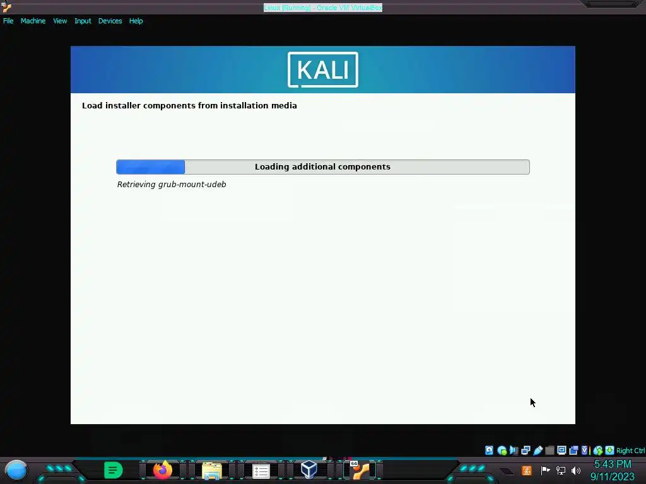This screenshot has height=484, width=646.
Task: Open the Input menu
Action: (83, 21)
